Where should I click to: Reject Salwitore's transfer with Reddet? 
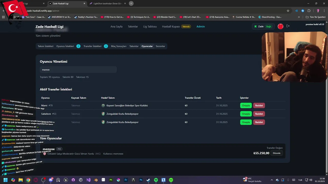coord(259,114)
